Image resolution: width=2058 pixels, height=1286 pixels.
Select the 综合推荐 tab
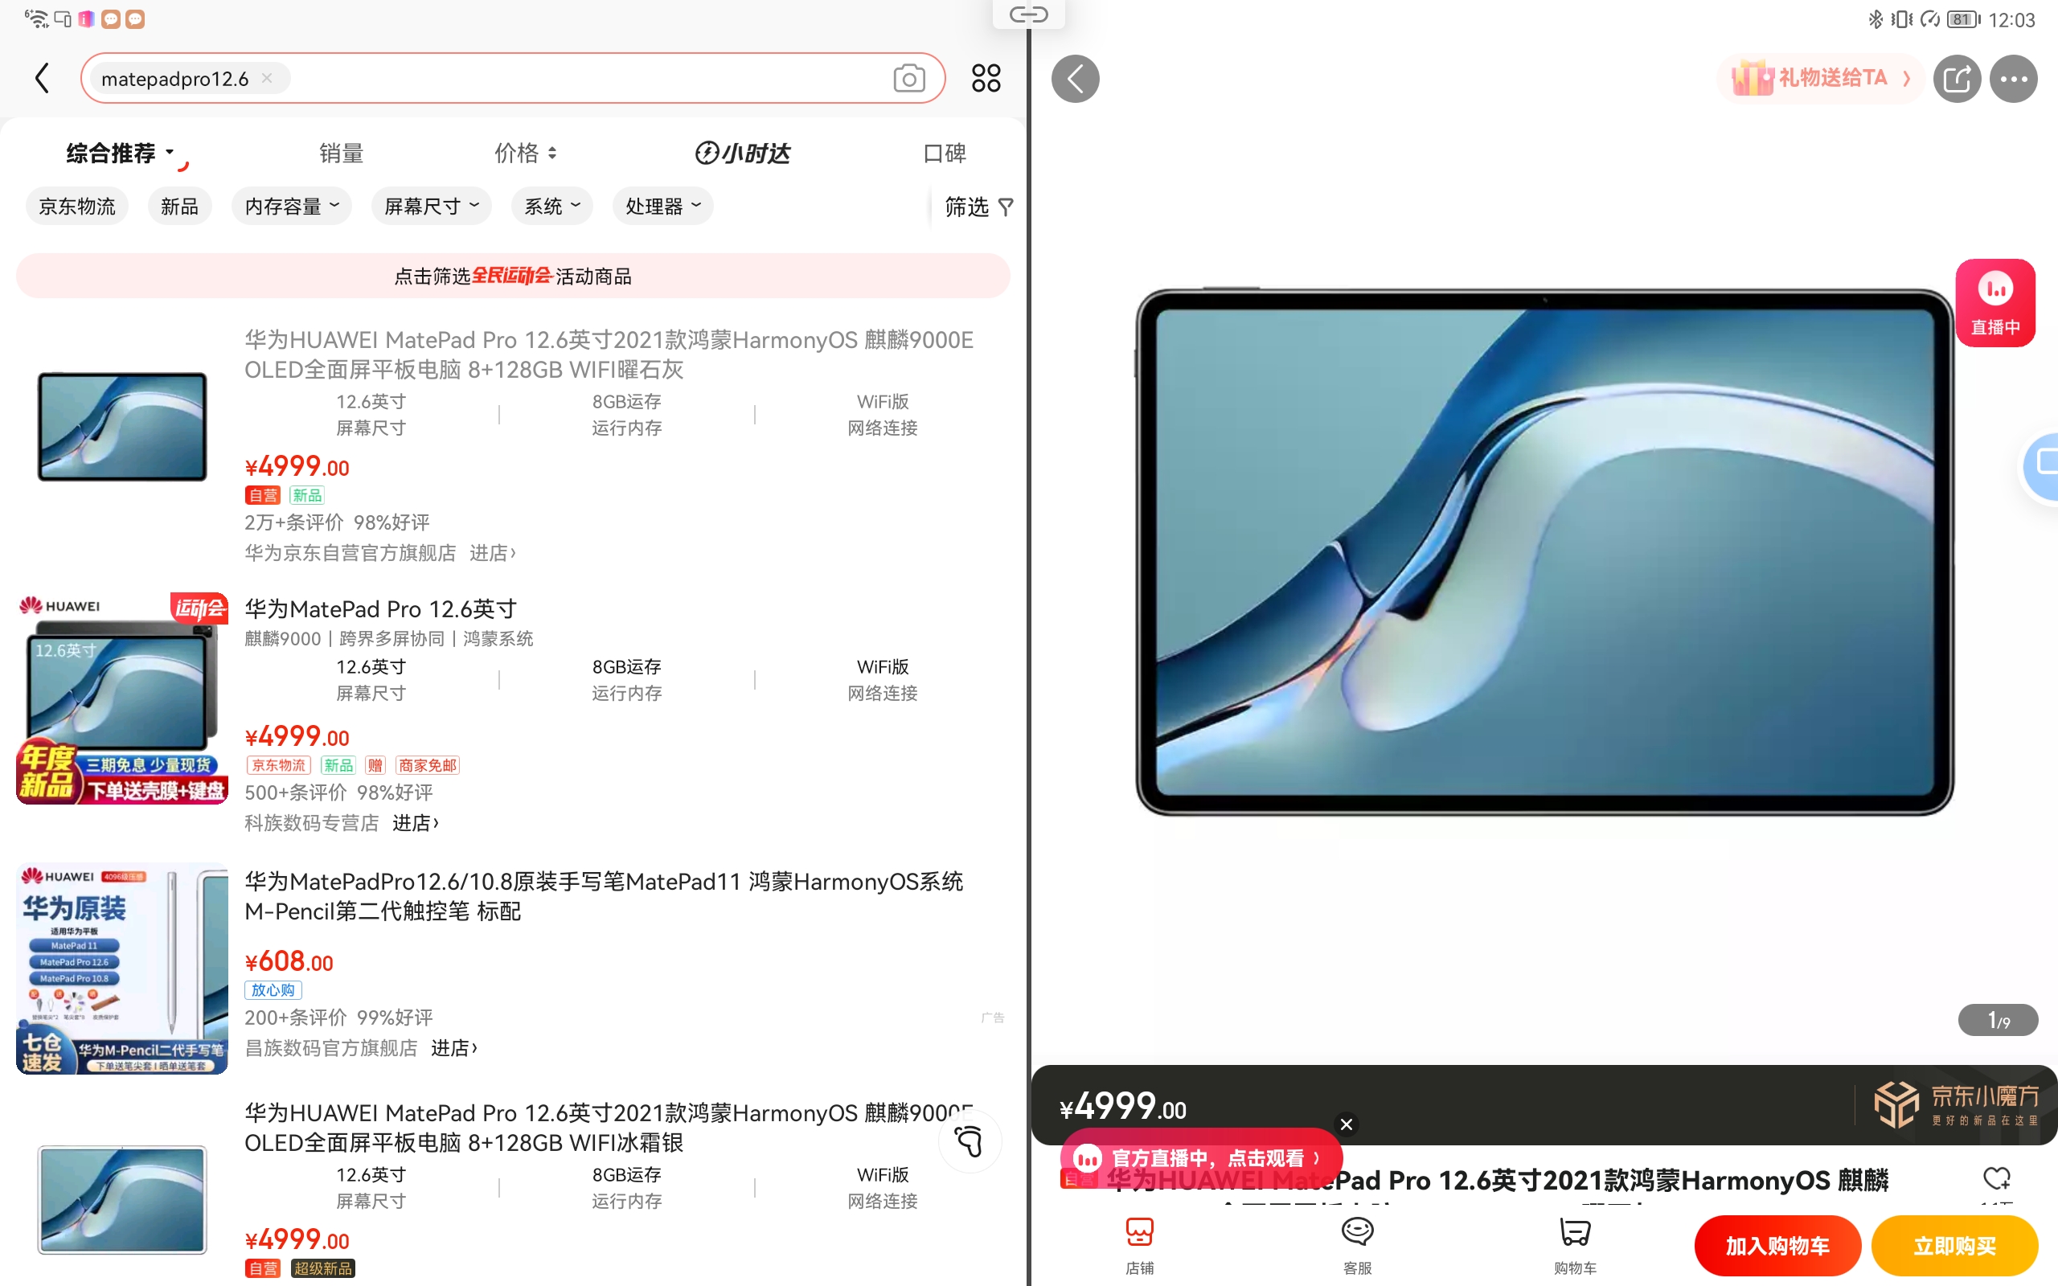117,149
